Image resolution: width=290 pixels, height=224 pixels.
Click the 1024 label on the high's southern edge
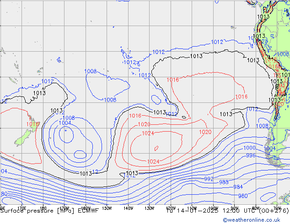pos(153,162)
